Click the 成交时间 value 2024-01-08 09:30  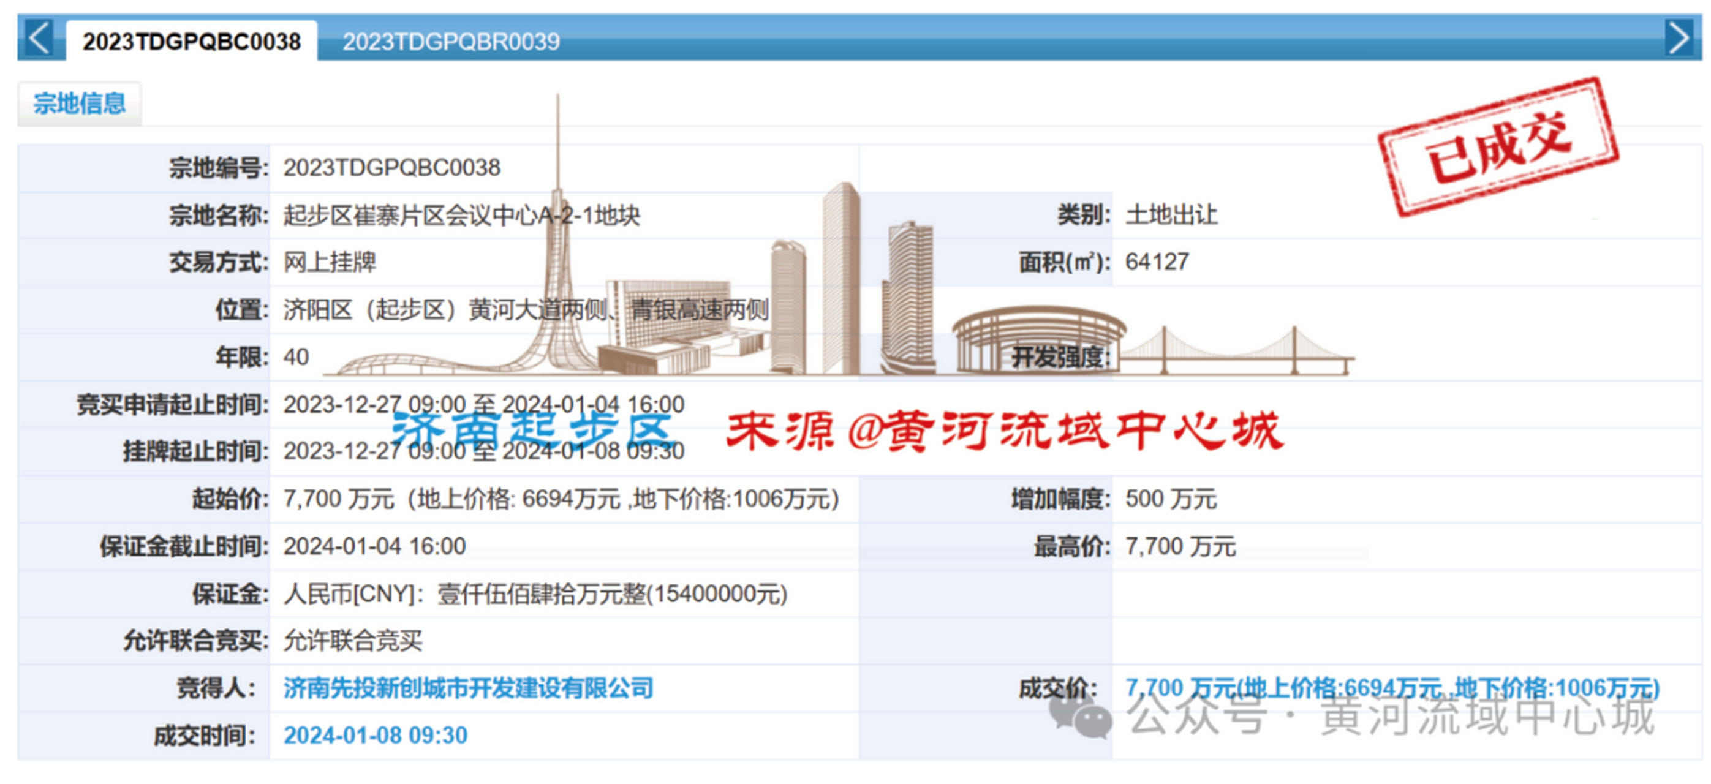[376, 735]
